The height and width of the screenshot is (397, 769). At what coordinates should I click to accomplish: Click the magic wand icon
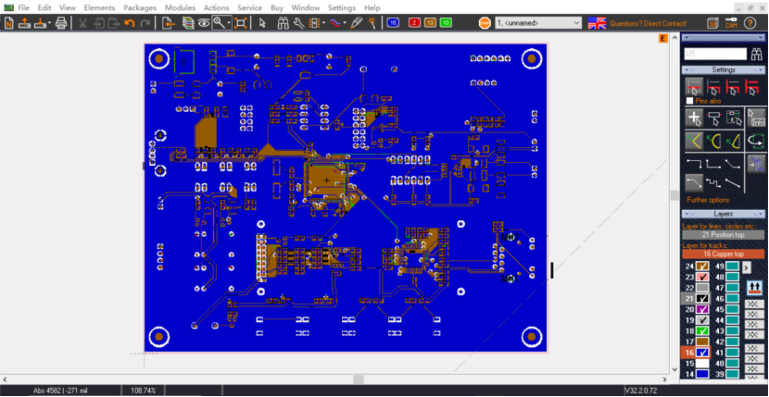(x=372, y=22)
